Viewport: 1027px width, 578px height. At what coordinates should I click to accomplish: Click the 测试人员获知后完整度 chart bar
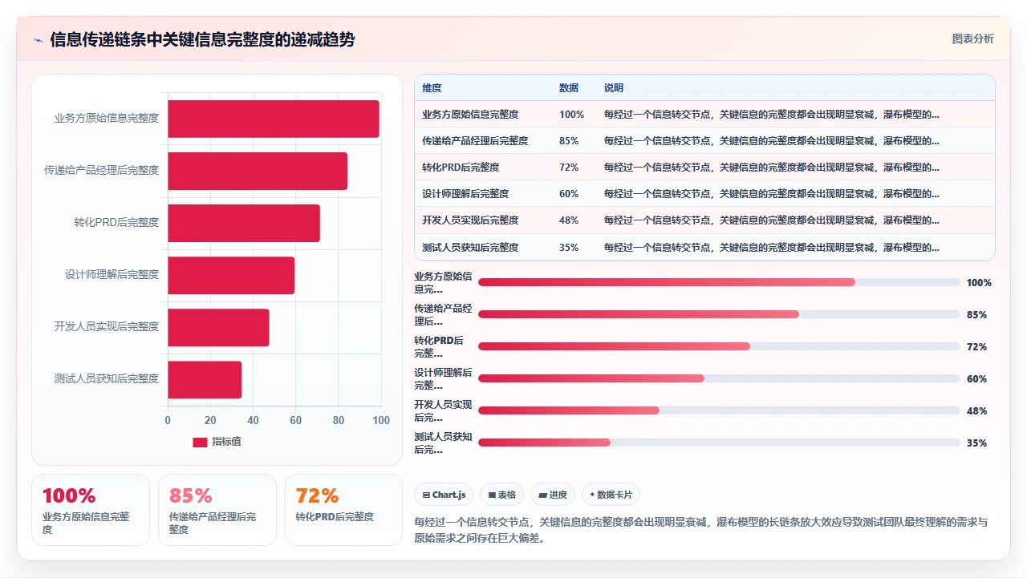click(x=205, y=379)
